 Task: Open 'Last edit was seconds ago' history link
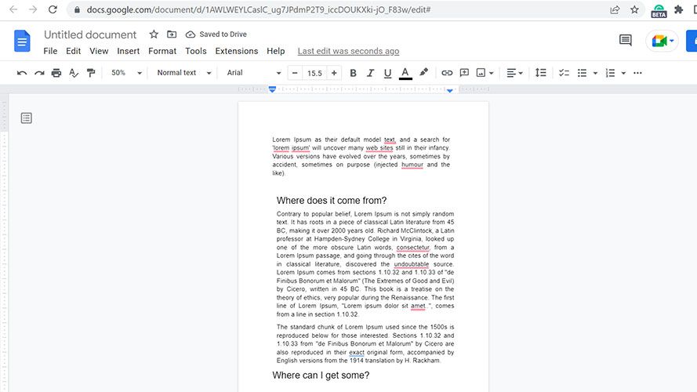[x=348, y=51]
